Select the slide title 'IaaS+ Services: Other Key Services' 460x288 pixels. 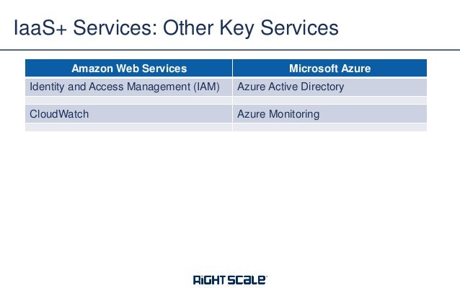pyautogui.click(x=176, y=28)
